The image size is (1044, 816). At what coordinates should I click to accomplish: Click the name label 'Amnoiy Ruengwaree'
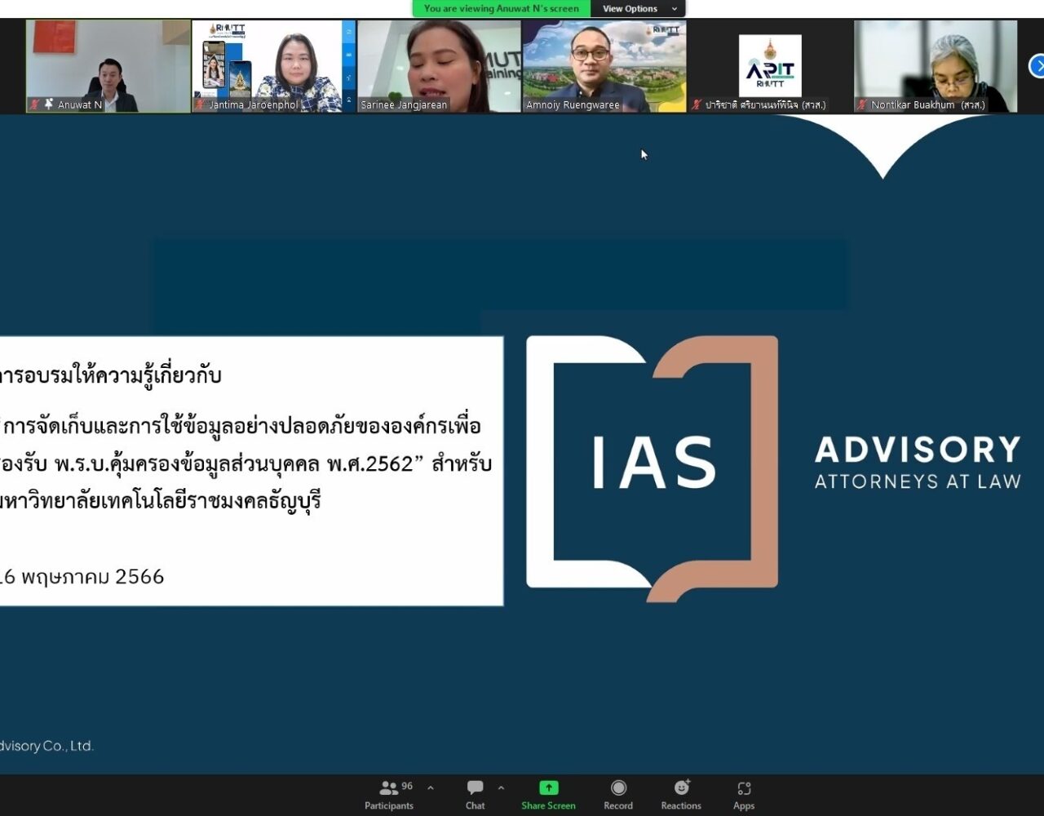click(x=573, y=105)
